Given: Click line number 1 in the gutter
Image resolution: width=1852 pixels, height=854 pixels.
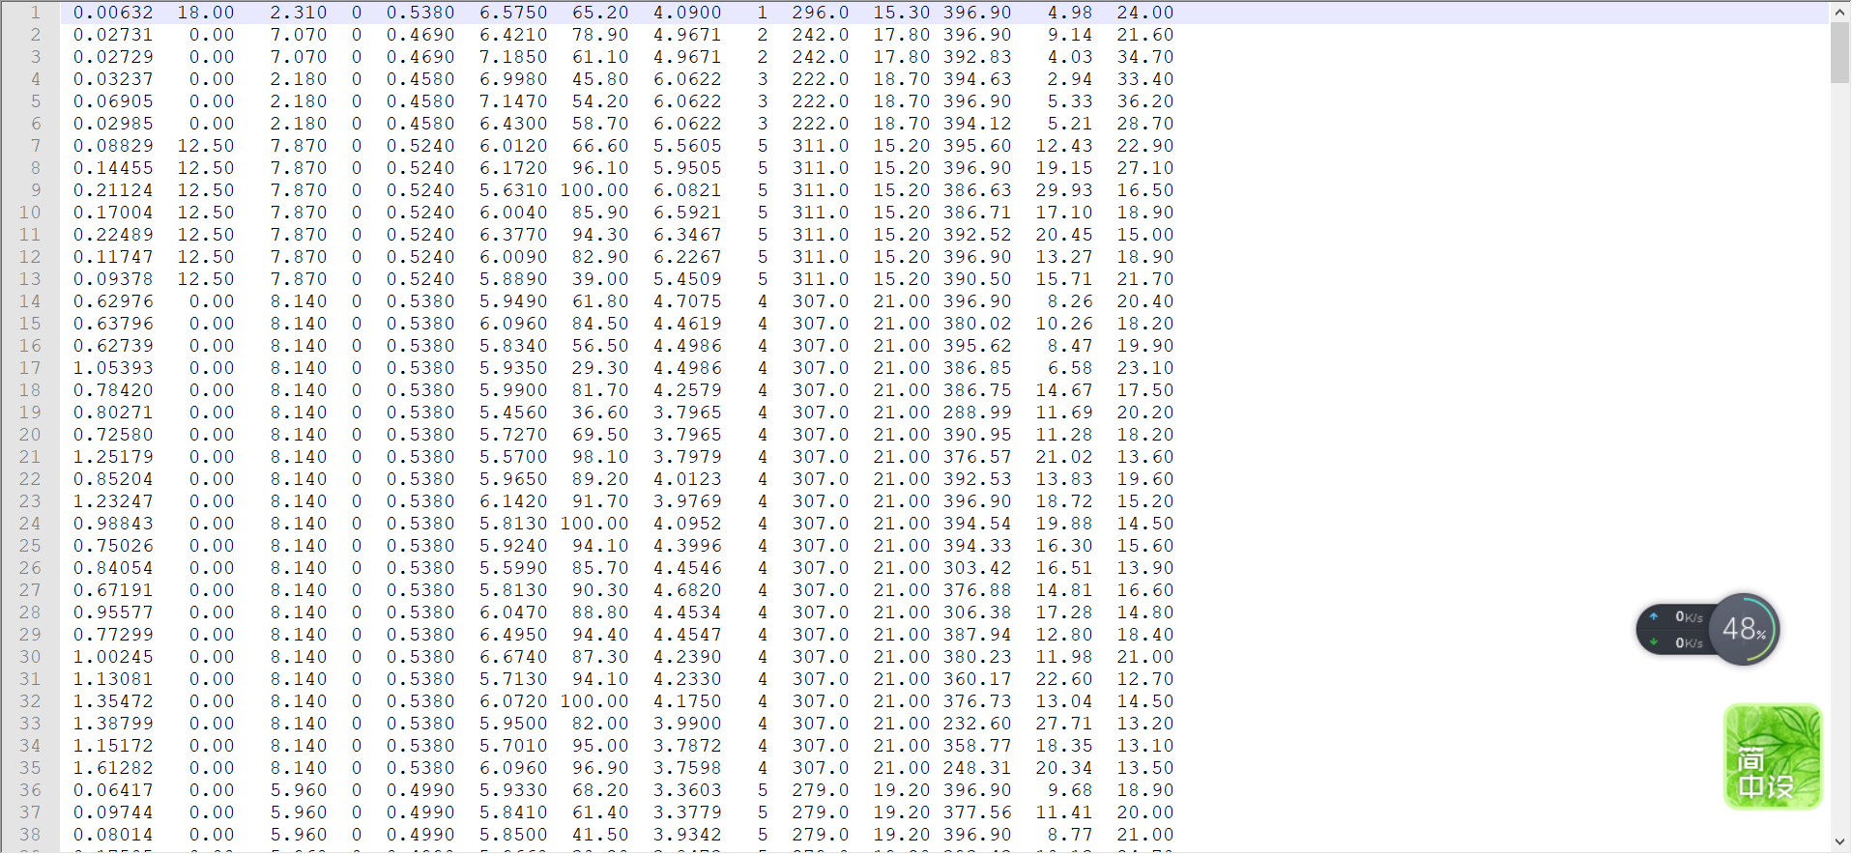Looking at the screenshot, I should 36,13.
